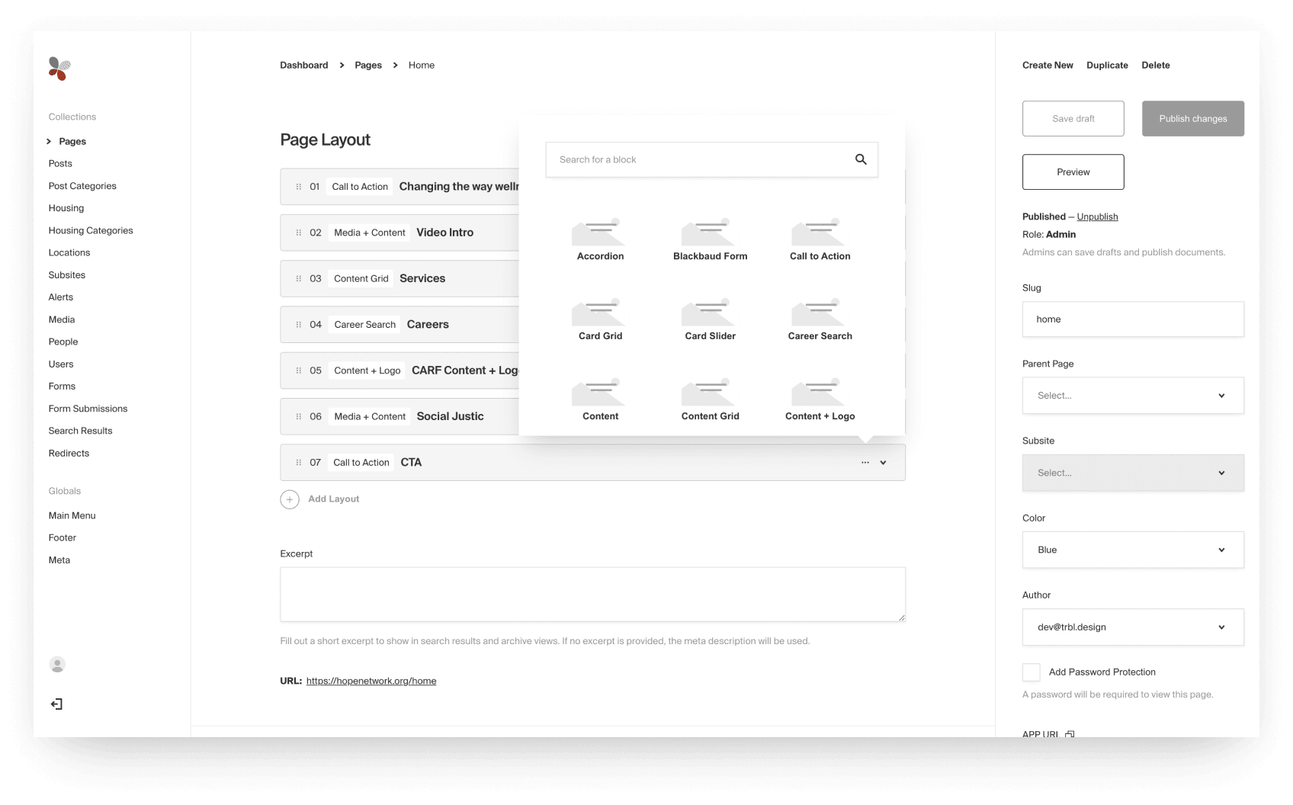
Task: Select the Content Grid block icon
Action: point(708,392)
